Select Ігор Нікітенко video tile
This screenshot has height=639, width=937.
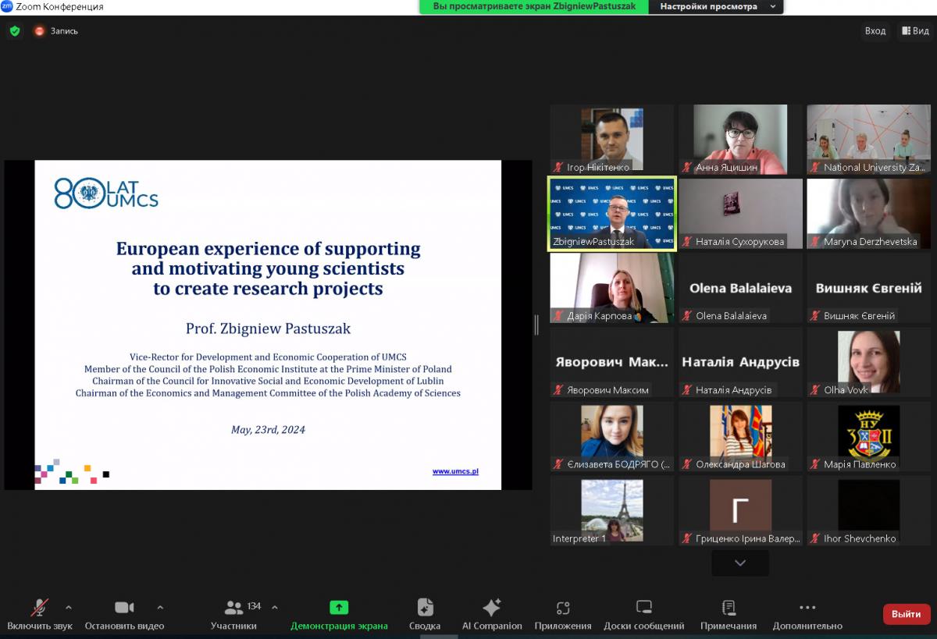click(x=611, y=139)
